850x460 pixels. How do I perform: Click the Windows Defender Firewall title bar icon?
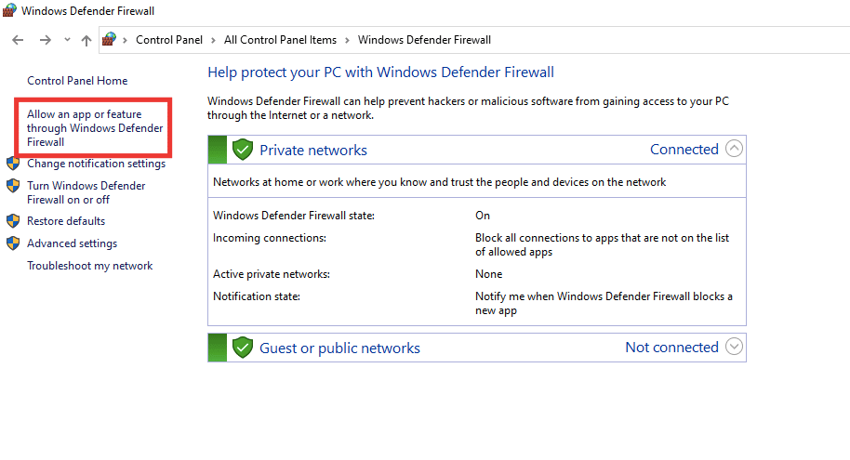tap(9, 10)
